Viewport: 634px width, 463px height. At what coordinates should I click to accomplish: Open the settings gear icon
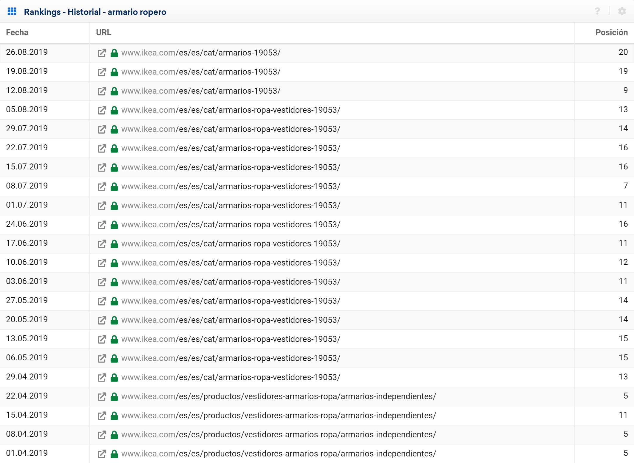click(622, 11)
